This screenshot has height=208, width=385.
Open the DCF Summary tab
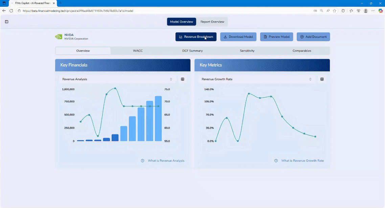[x=192, y=51]
